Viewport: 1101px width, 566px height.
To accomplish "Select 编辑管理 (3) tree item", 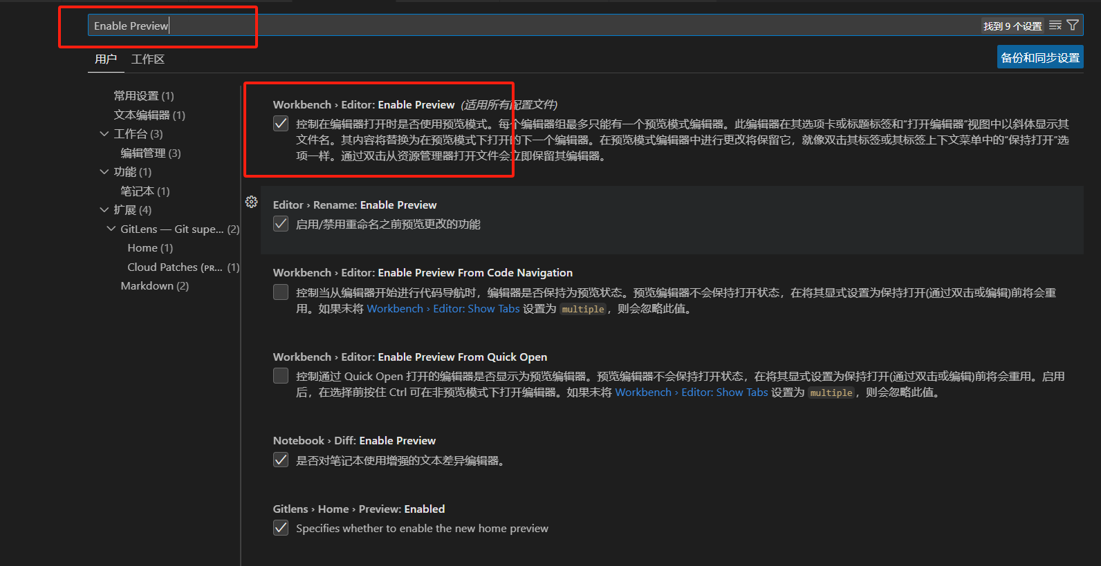I will (x=151, y=153).
